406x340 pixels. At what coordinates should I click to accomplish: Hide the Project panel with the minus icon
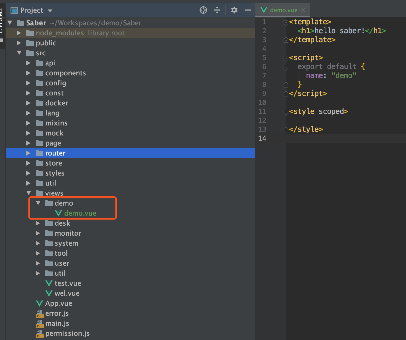click(x=248, y=10)
